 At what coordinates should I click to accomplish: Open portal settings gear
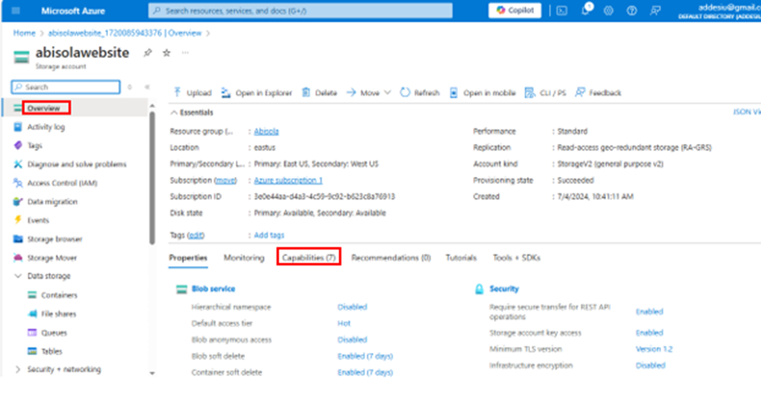pos(608,11)
